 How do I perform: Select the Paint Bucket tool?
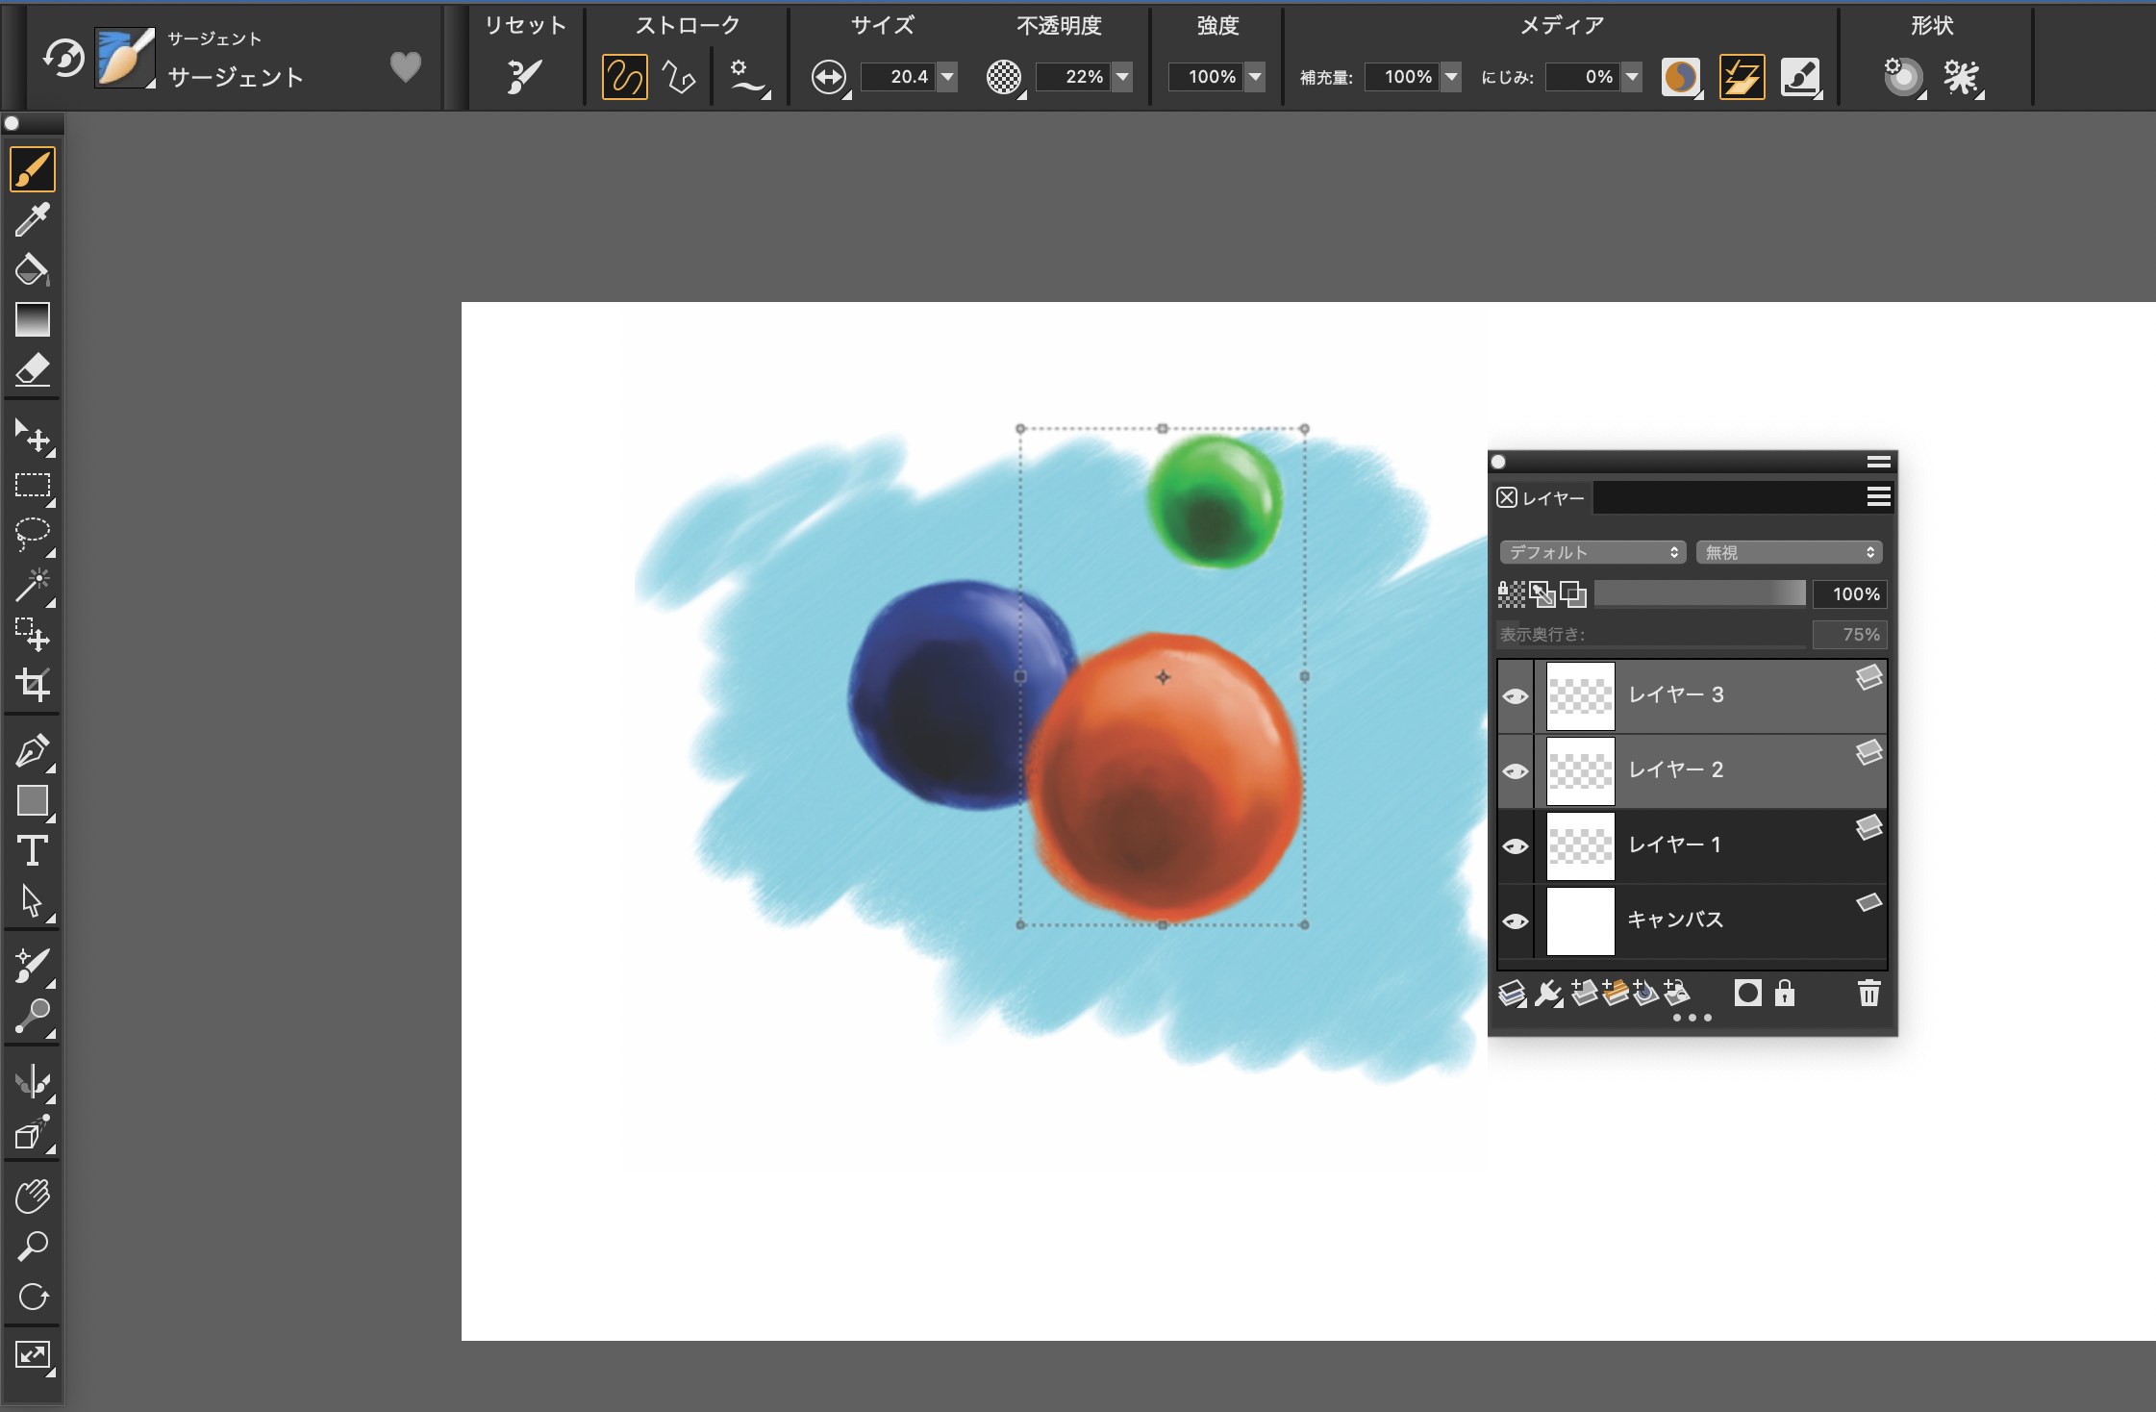click(x=32, y=269)
